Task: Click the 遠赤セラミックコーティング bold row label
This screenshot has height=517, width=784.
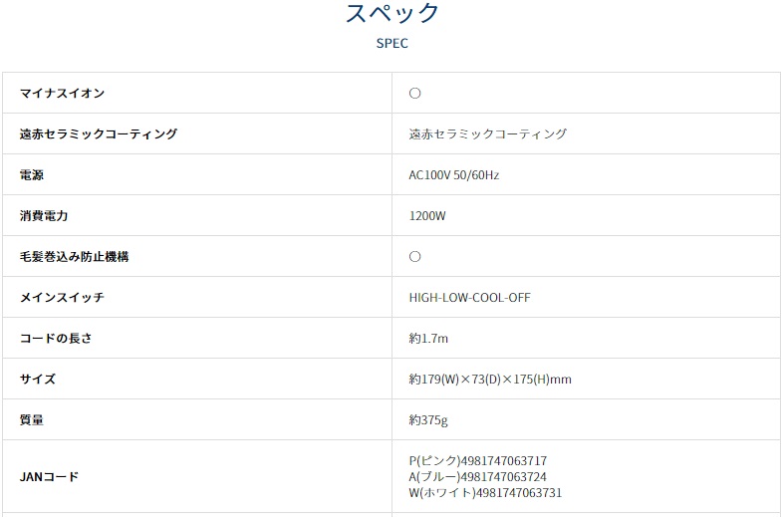Action: tap(99, 133)
